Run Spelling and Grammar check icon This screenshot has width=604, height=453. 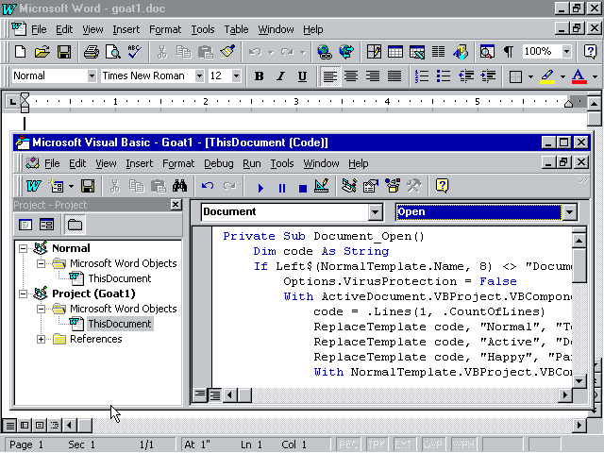(134, 51)
